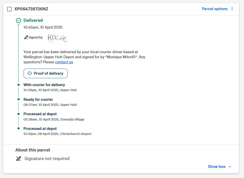The height and width of the screenshot is (178, 244).
Task: Click the cloud download icon for proof
Action: tap(30, 73)
